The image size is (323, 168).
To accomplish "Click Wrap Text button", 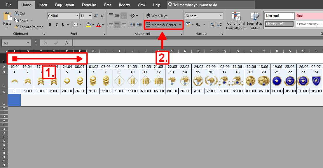I will [156, 16].
